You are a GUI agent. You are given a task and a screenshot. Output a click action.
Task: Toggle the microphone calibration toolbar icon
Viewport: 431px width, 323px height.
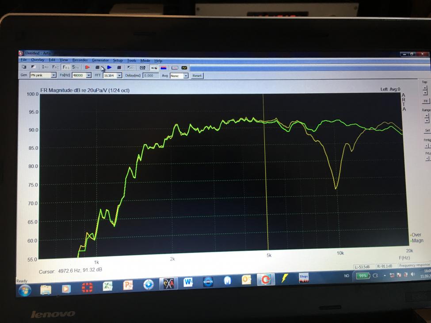coord(154,68)
